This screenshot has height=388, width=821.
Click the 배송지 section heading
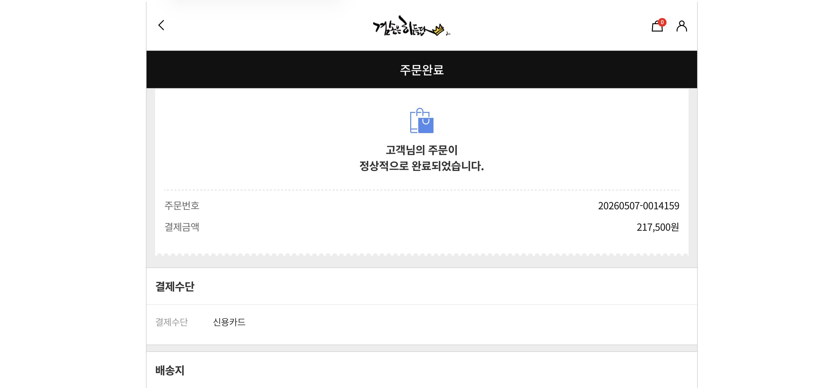pyautogui.click(x=170, y=370)
